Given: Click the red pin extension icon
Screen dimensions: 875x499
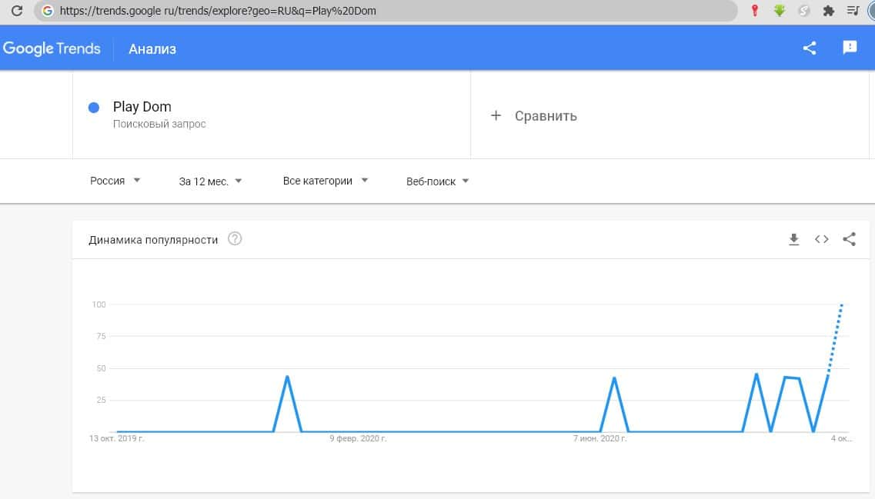Looking at the screenshot, I should pyautogui.click(x=756, y=11).
